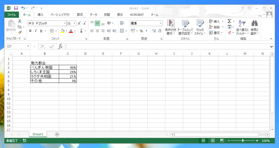The height and width of the screenshot is (148, 279).
Task: Open Merge and Center dropdown arrow
Action: coord(126,31)
